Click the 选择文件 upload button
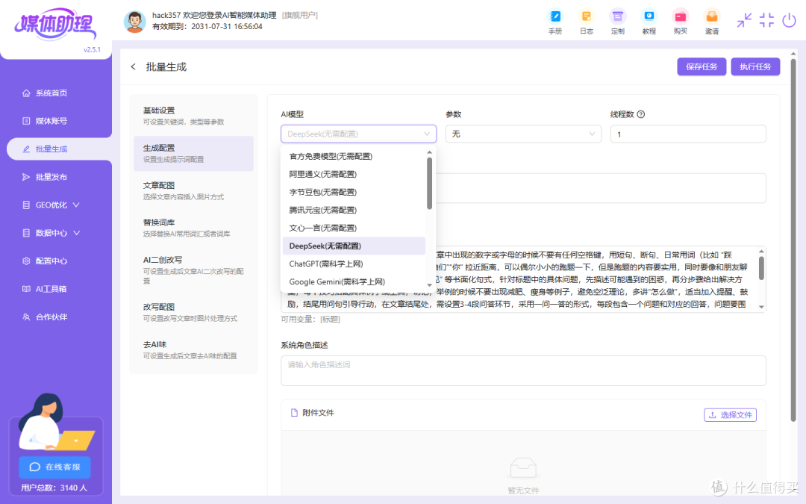This screenshot has width=806, height=504. pos(730,414)
